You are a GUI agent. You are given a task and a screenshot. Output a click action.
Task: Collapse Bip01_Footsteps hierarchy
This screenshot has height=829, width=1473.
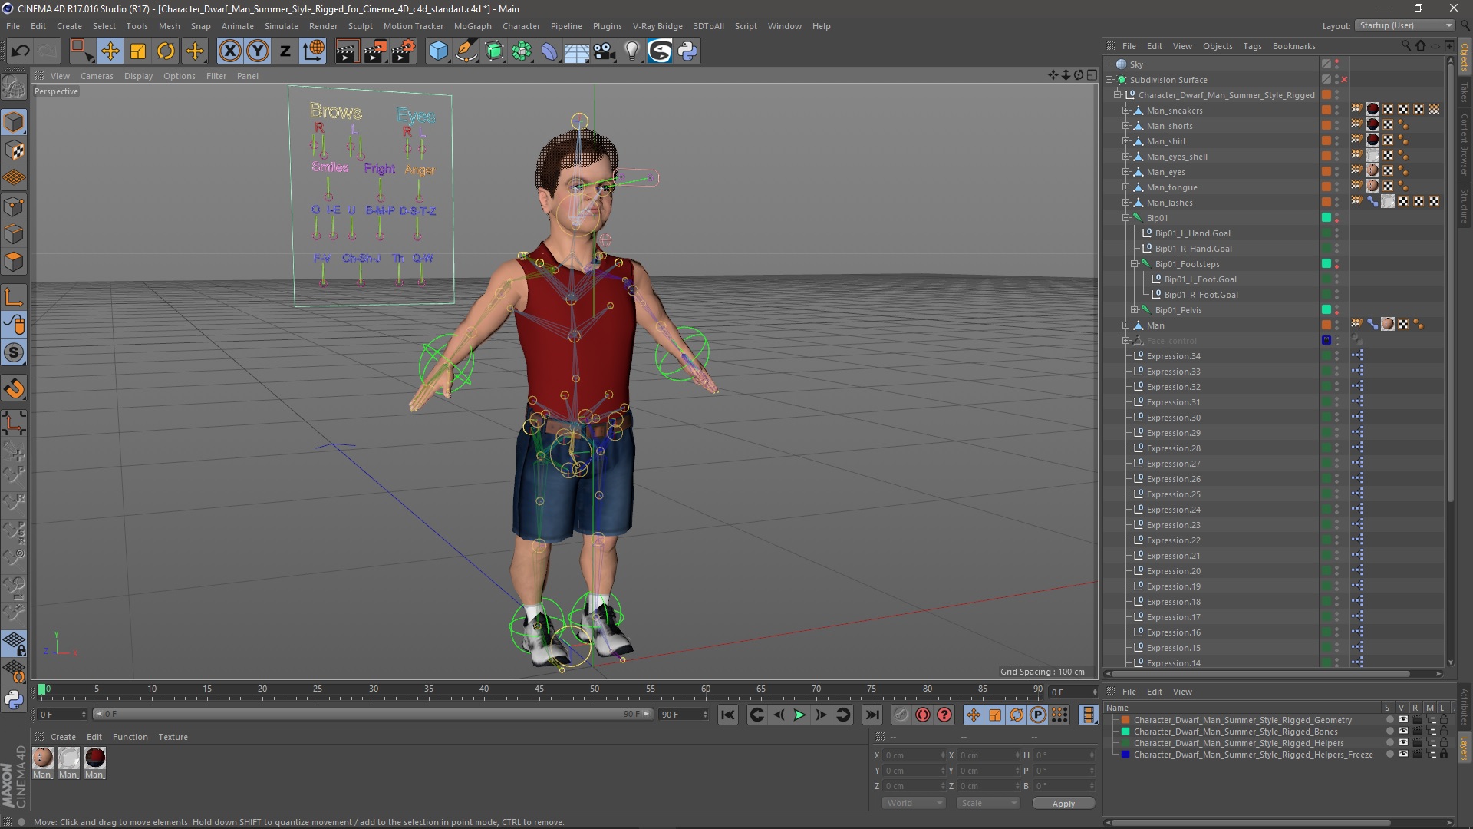point(1135,264)
